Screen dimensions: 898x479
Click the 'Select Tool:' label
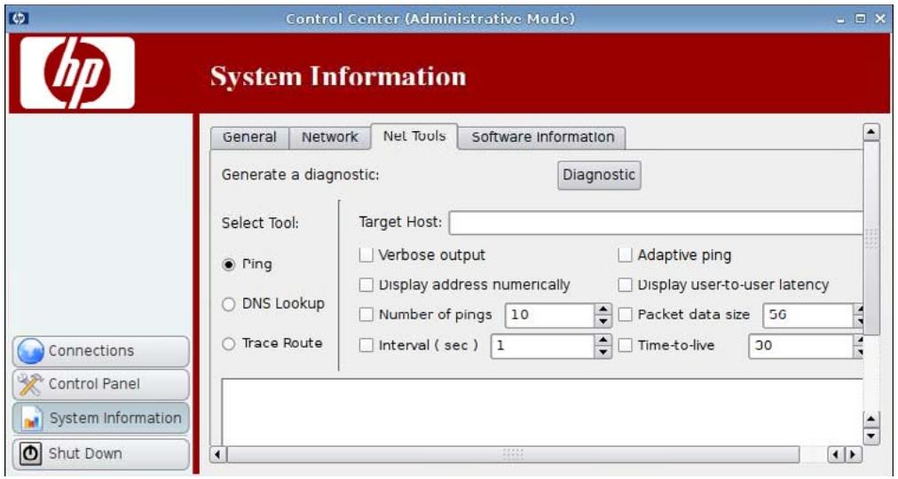coord(260,224)
